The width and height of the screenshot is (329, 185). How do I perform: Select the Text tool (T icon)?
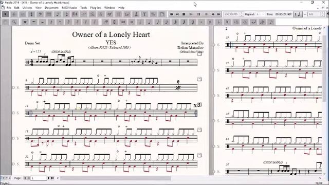point(144,14)
